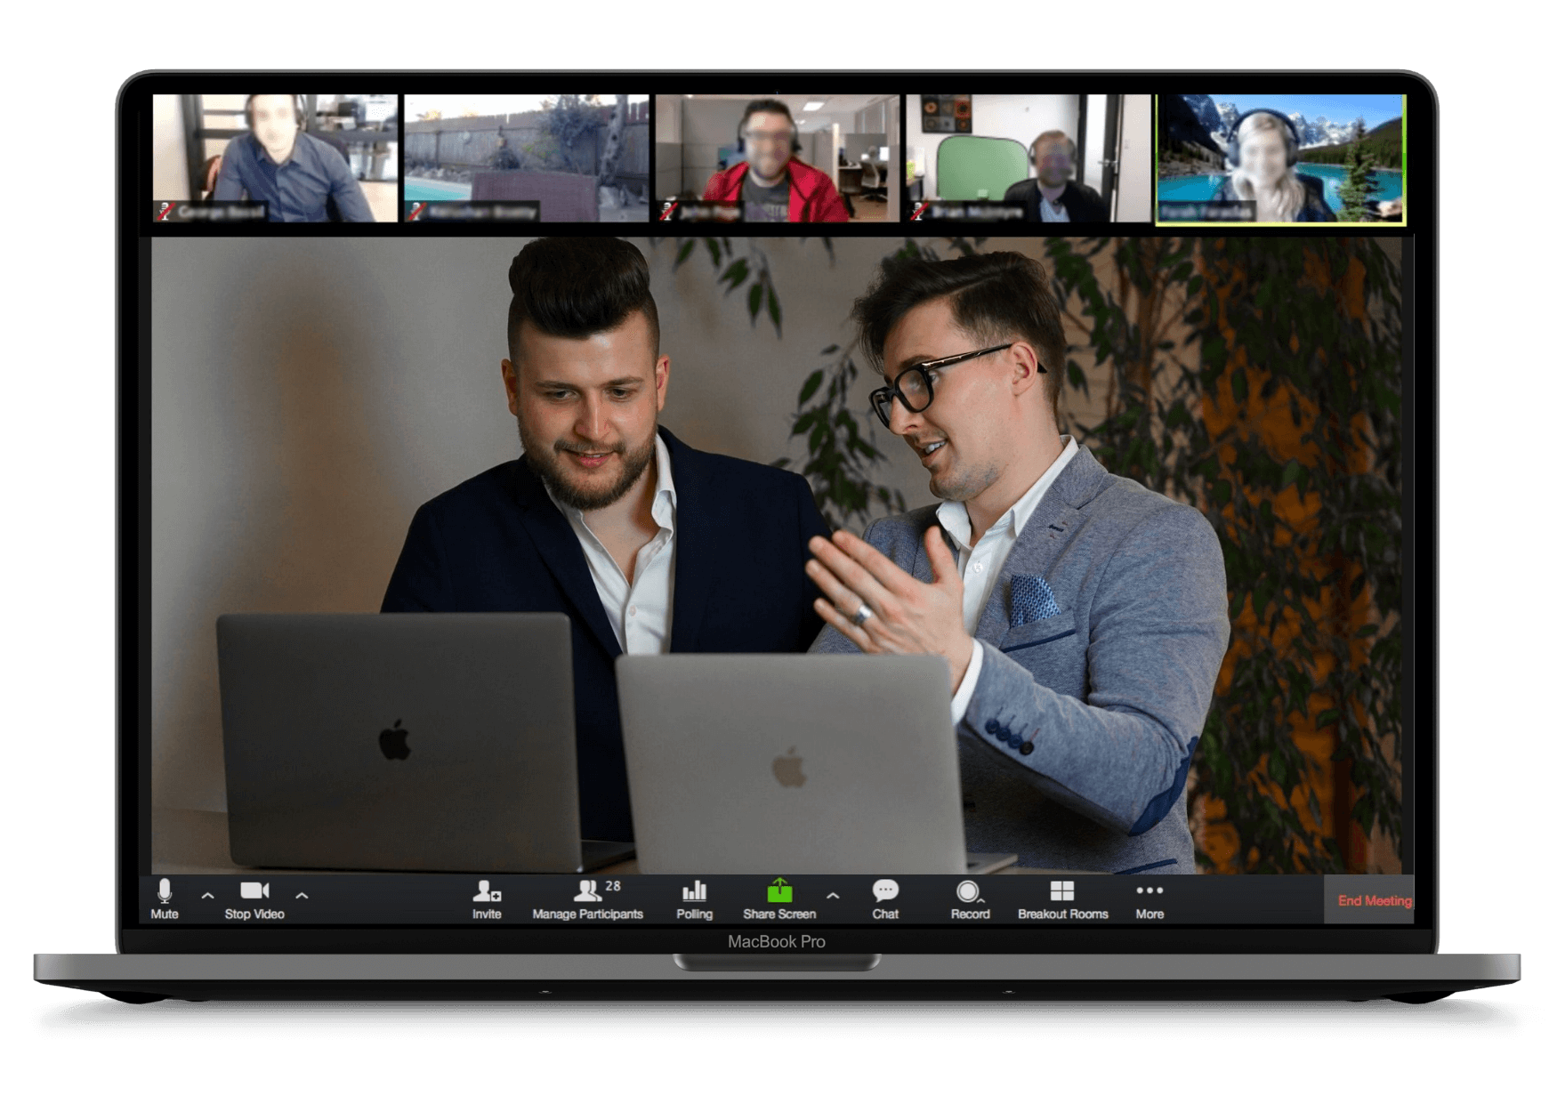The height and width of the screenshot is (1112, 1557).
Task: Open Breakout Rooms
Action: point(1062,898)
